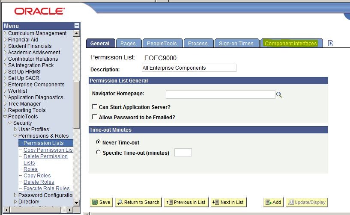Screen dimensions: 350x215
Task: Open Execute Role Rules link
Action: point(47,188)
